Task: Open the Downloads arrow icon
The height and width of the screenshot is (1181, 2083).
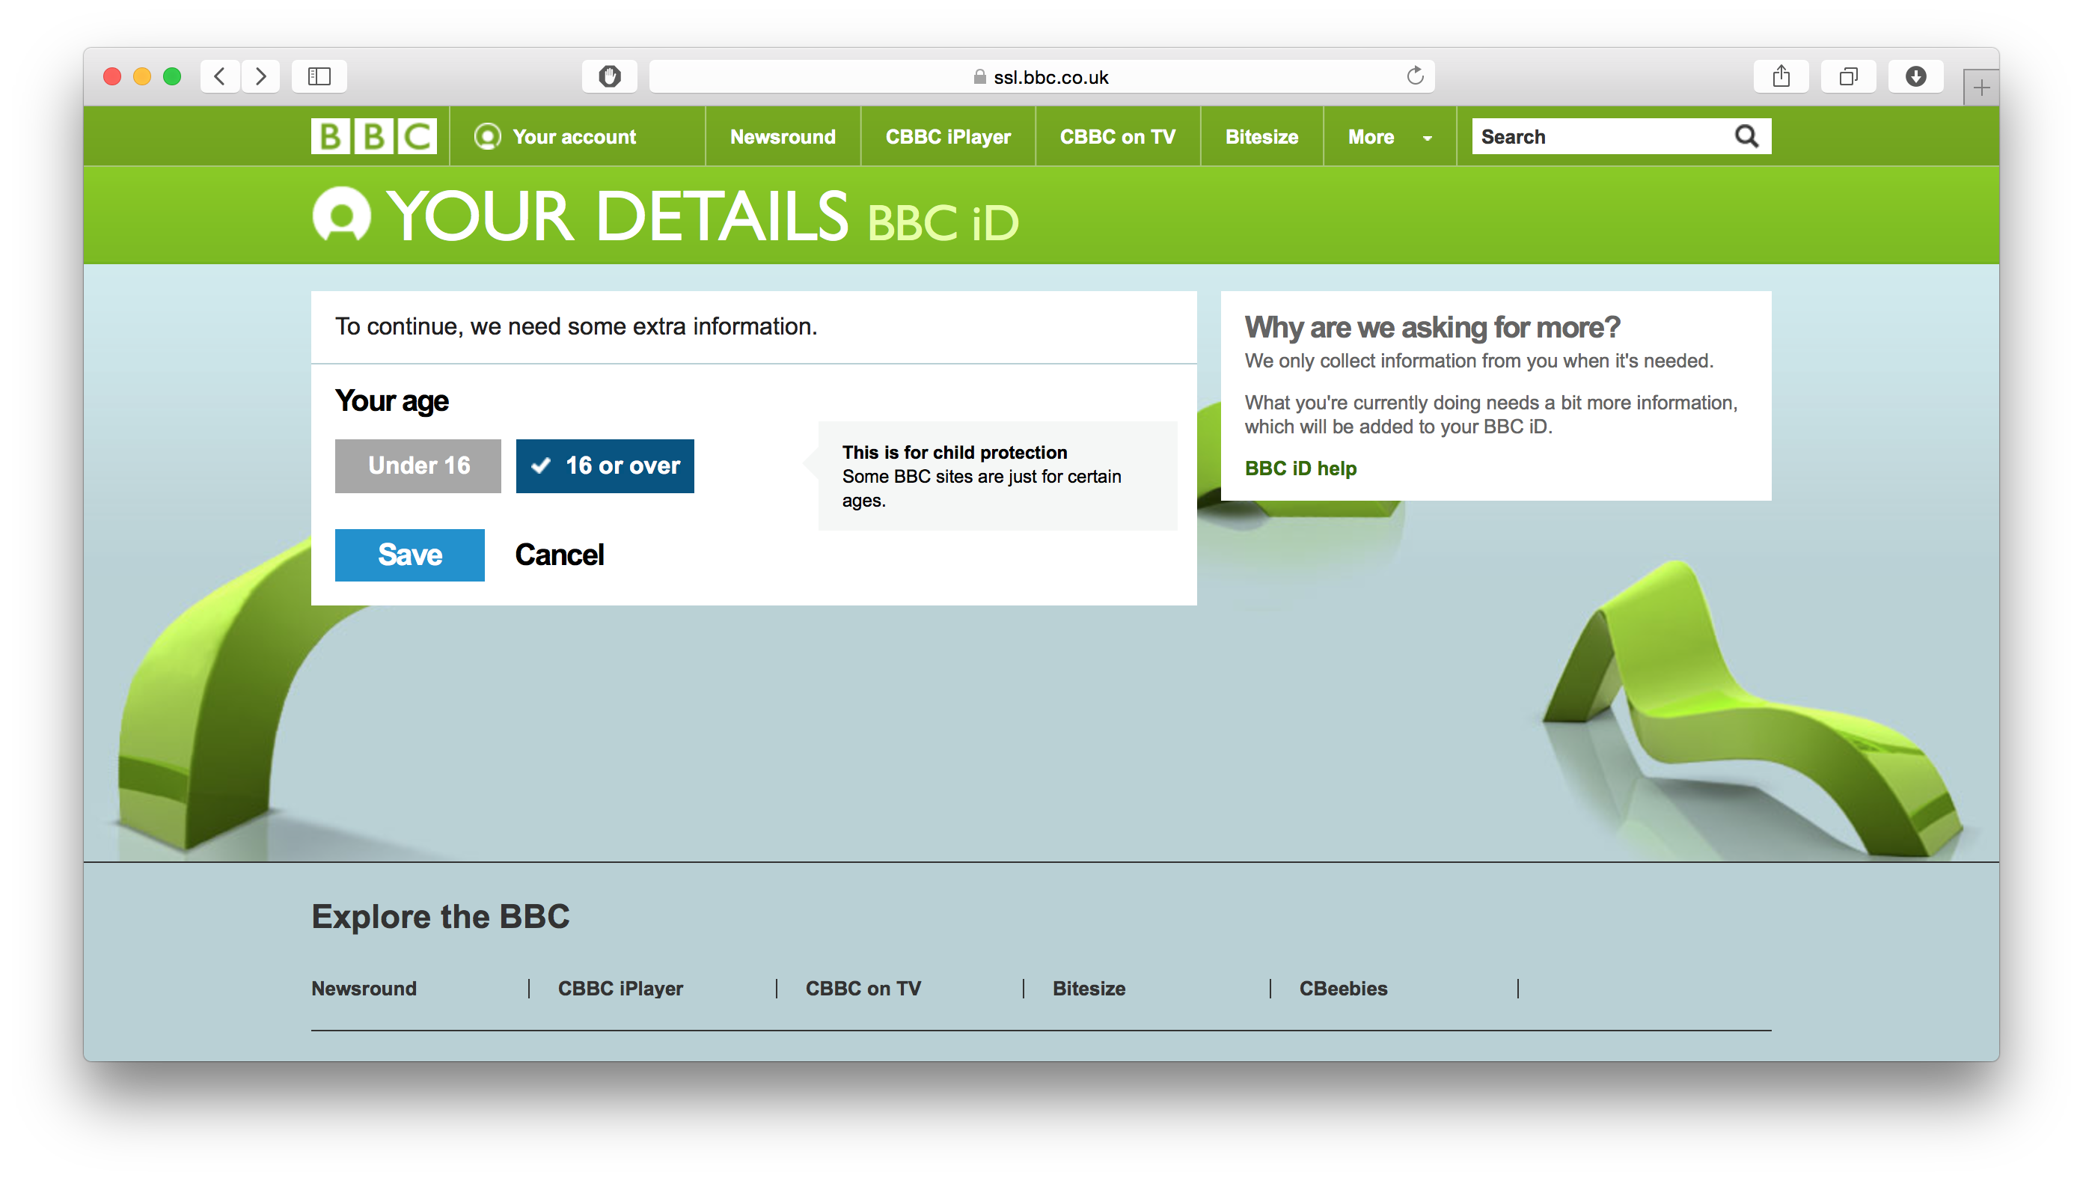Action: 1915,76
